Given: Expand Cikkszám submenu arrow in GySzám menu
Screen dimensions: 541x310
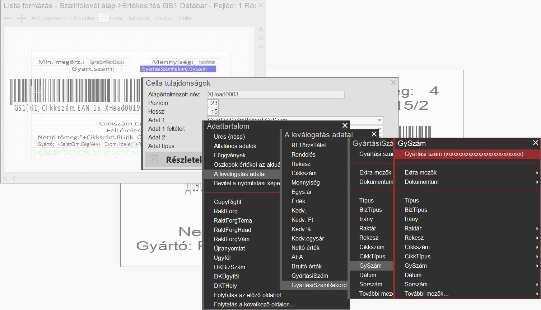Looking at the screenshot, I should click(x=537, y=247).
